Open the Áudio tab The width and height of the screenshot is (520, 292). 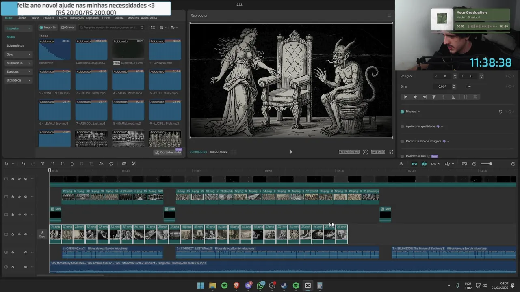tap(22, 18)
